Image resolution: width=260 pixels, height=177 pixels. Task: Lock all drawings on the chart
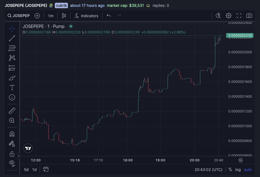click(12, 153)
